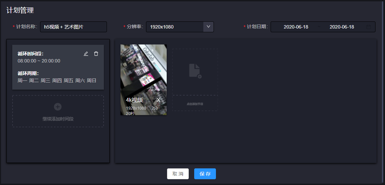Select the 点击添加节目 label
Screen dimensions: 385x185
[195, 104]
